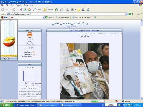
Task: Go to the Home page icon
Action: click(29, 10)
